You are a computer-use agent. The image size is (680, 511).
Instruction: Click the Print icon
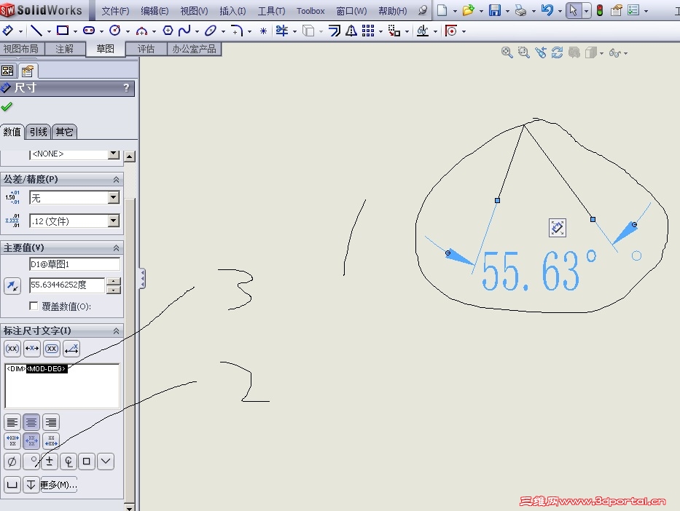(521, 10)
